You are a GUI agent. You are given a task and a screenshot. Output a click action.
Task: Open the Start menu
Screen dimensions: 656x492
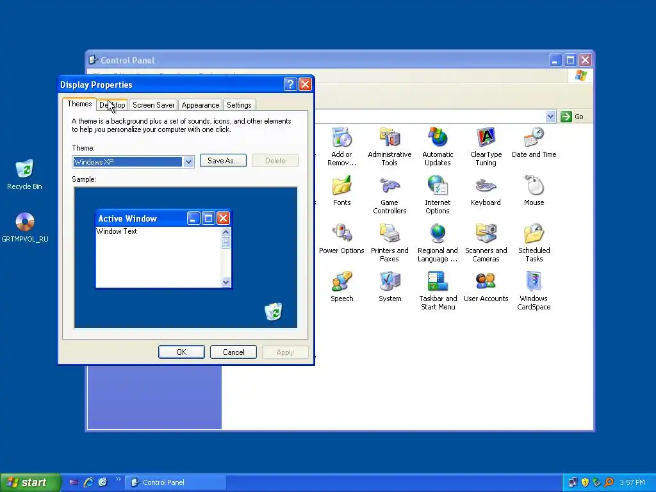[x=30, y=482]
